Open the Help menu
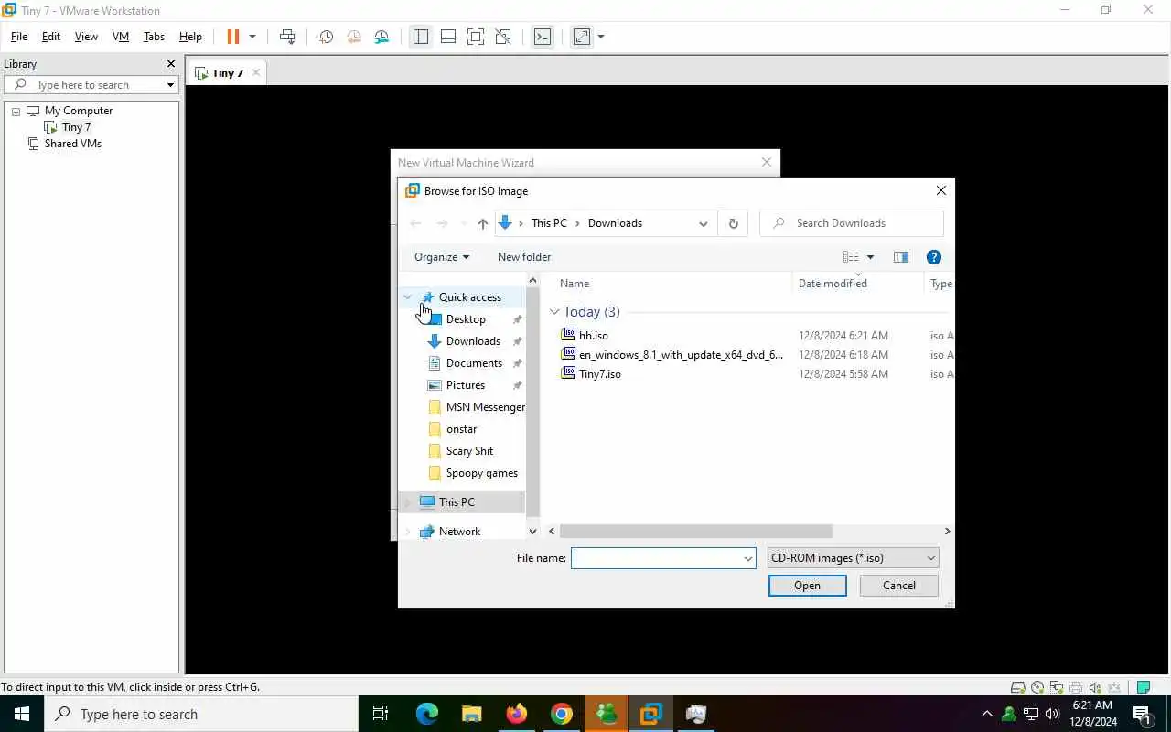 click(x=190, y=37)
